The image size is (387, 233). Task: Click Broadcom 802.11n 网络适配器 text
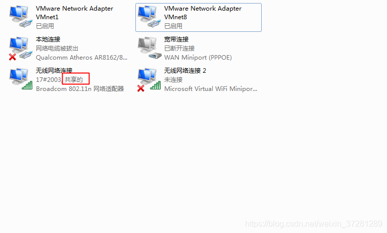[80, 88]
